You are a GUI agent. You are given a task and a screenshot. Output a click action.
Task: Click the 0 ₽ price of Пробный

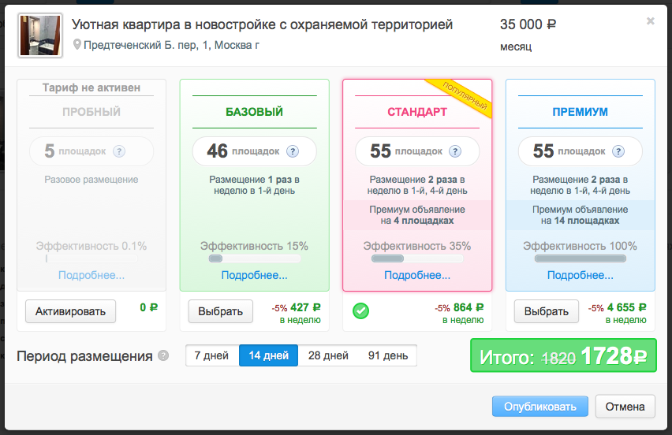pos(149,307)
